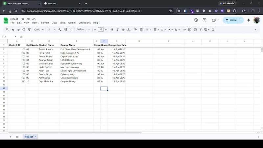Click the Meet camera icon
Image resolution: width=263 pixels, height=148 pixels.
[214, 20]
